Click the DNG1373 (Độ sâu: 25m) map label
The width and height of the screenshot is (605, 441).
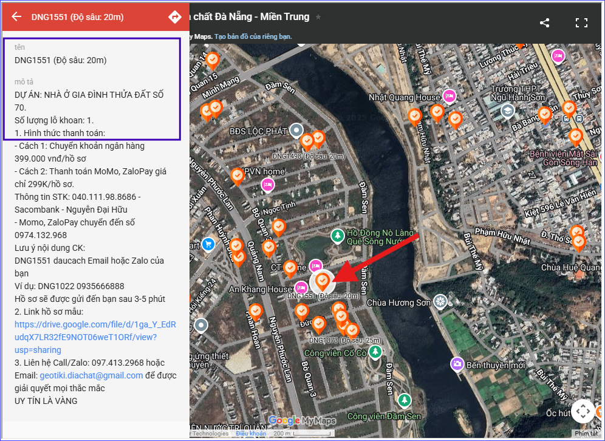[345, 340]
